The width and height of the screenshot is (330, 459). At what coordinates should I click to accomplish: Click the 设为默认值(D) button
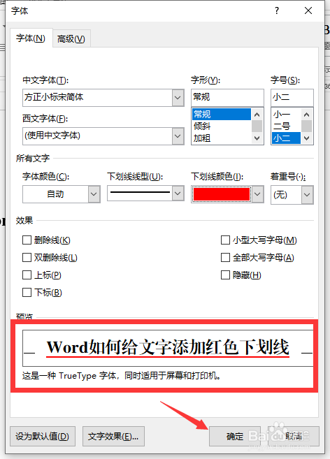pyautogui.click(x=43, y=437)
